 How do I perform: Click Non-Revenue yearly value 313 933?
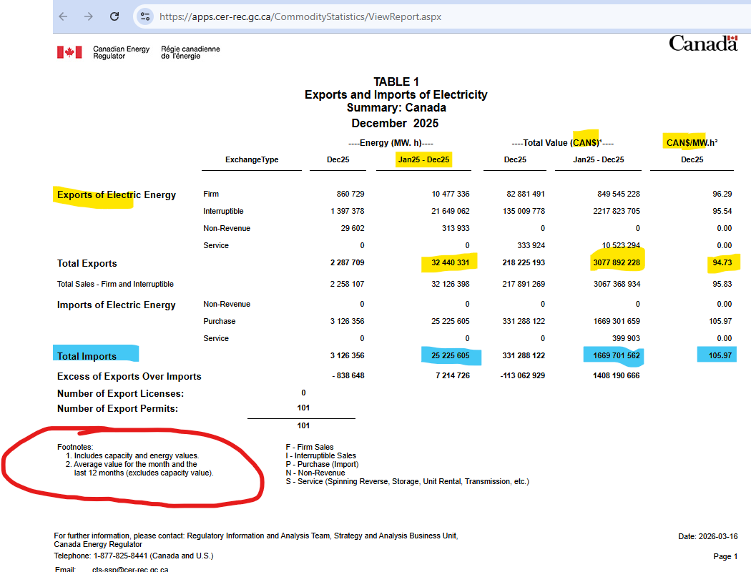pos(456,228)
